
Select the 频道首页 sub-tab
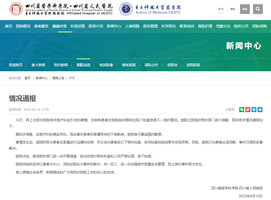pos(16,65)
